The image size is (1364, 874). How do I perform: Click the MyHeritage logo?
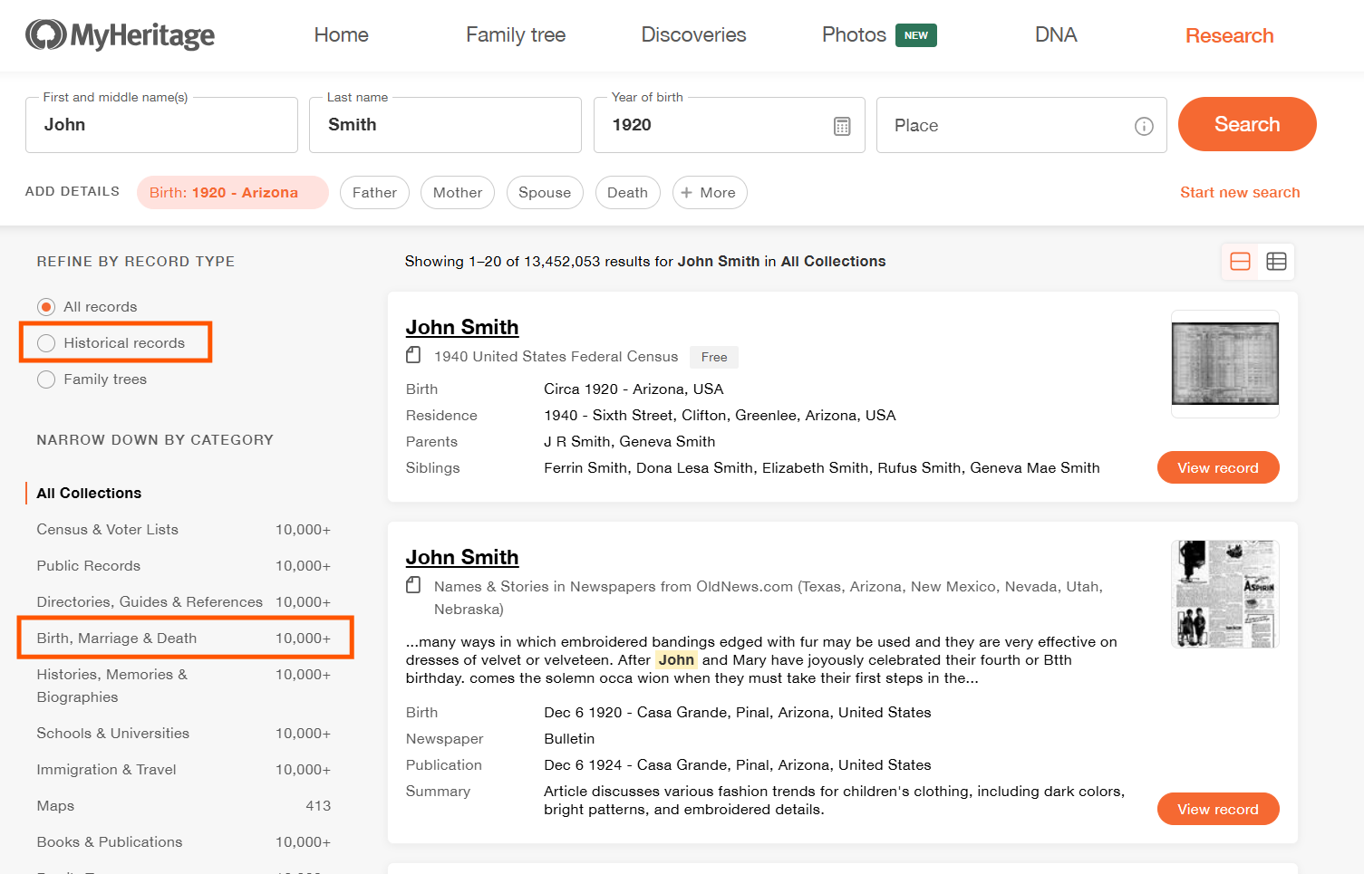pyautogui.click(x=120, y=35)
